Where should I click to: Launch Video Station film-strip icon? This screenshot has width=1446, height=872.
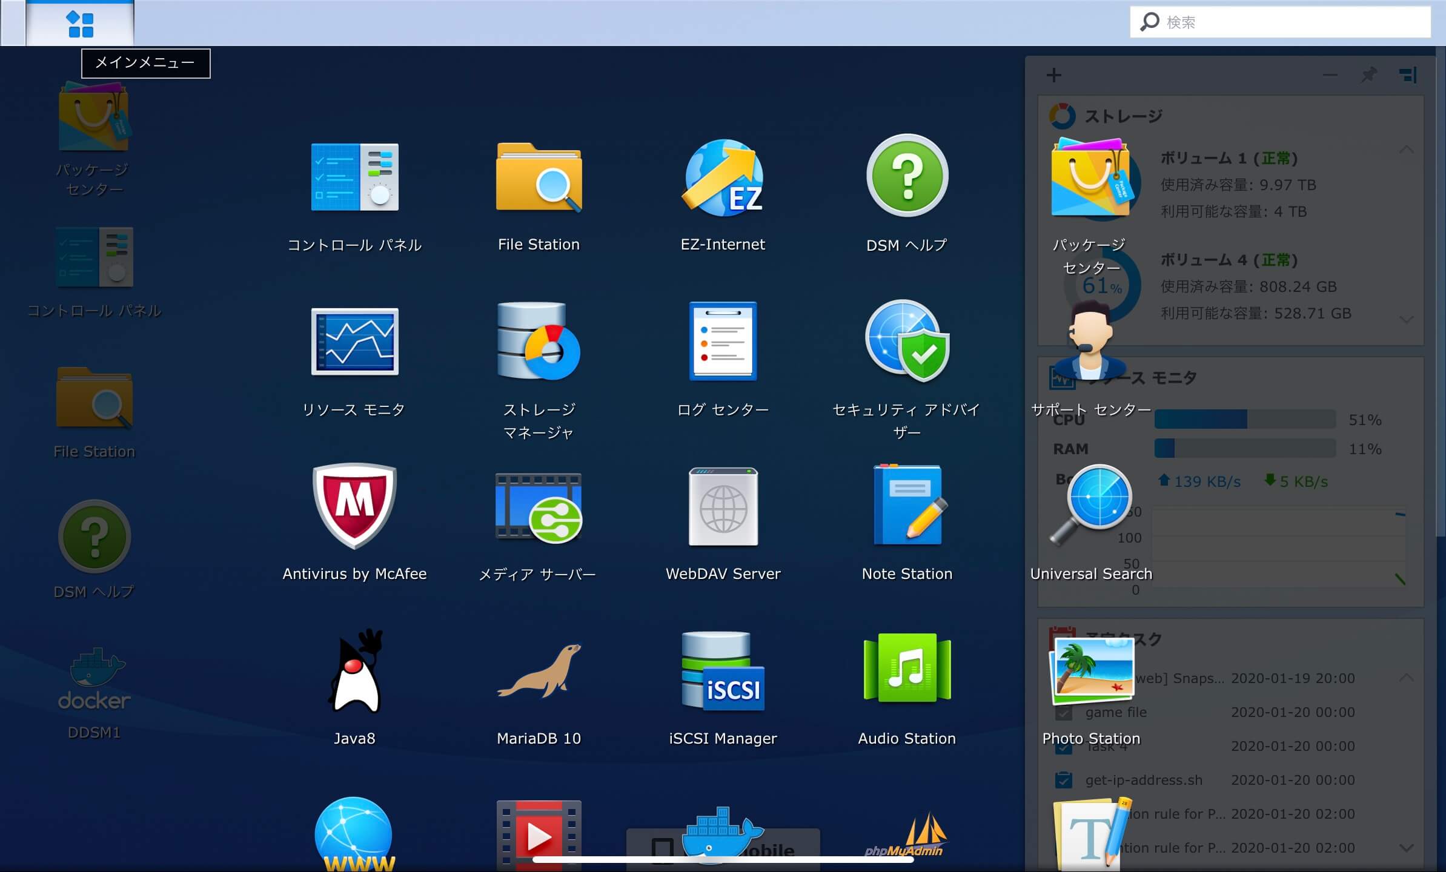tap(539, 836)
